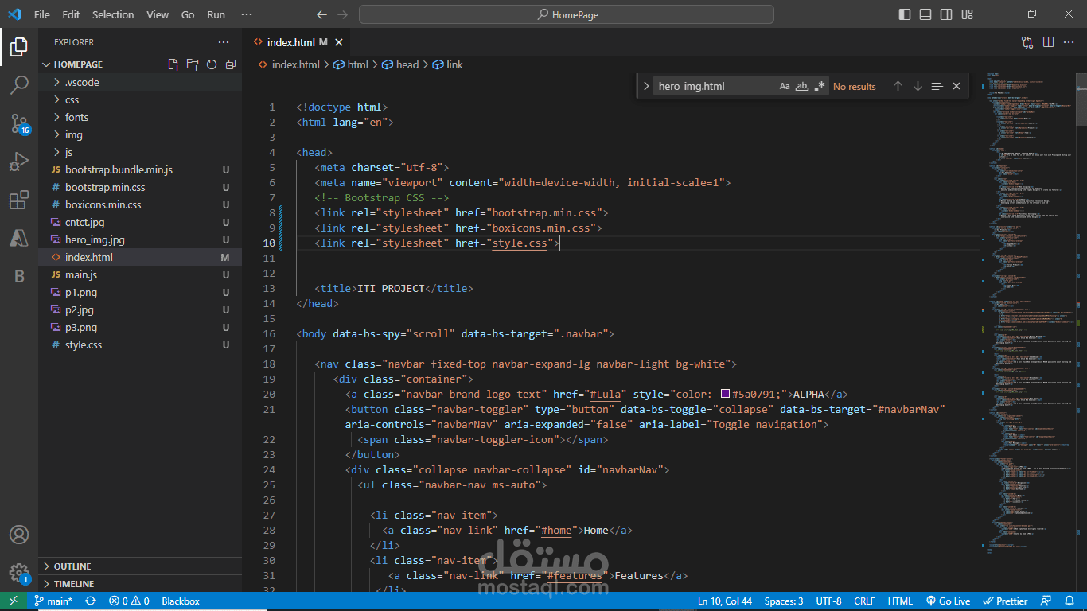Go back using title bar arrow
Screen dimensions: 1087x611
(321, 14)
